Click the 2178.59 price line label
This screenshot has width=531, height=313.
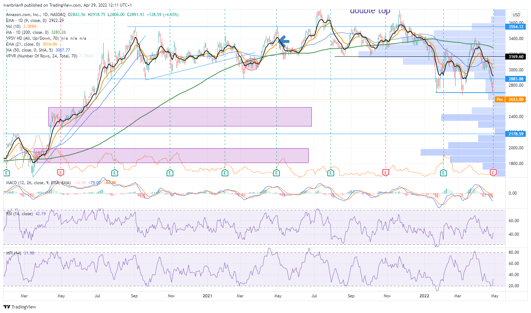click(x=516, y=134)
